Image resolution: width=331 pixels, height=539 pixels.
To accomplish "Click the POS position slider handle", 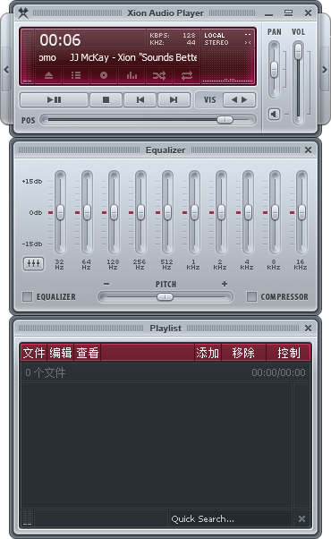I will click(225, 120).
